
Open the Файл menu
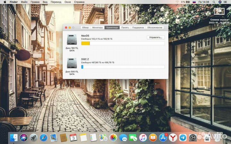click(24, 2)
